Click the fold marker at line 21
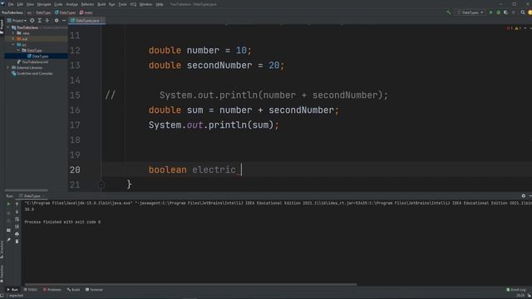 click(x=101, y=184)
